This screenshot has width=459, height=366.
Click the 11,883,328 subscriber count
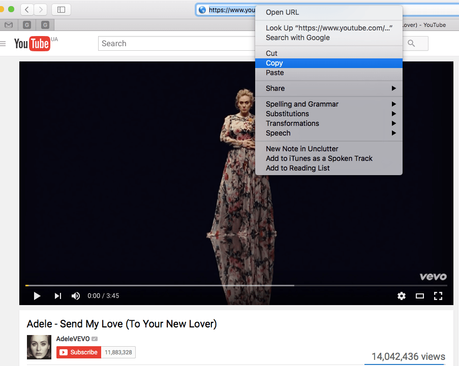pos(118,352)
